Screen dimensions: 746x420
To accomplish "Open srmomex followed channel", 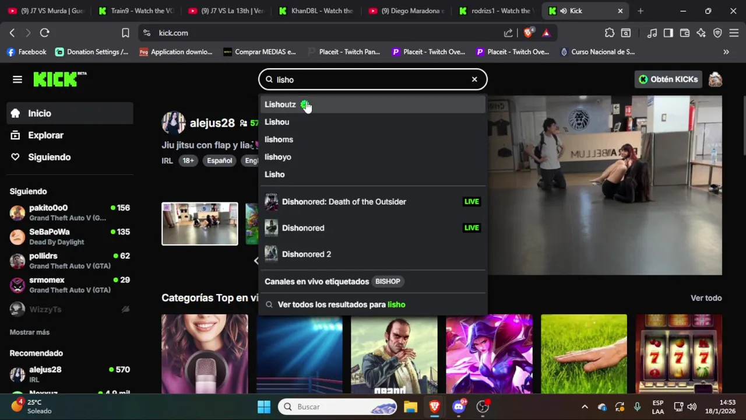I will click(70, 285).
